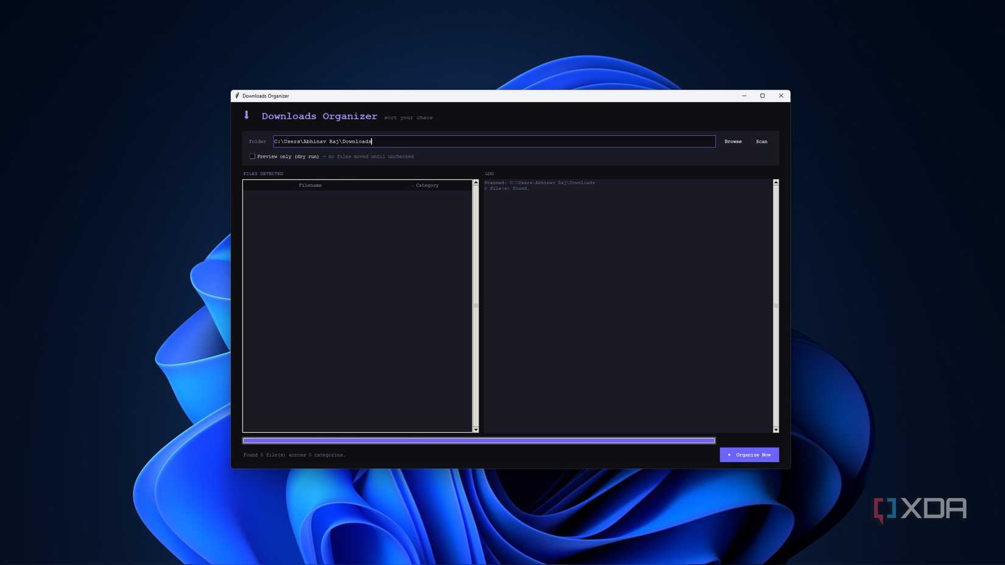
Task: Click the "Found 0 file(s) across 0 categories." status
Action: coord(294,455)
